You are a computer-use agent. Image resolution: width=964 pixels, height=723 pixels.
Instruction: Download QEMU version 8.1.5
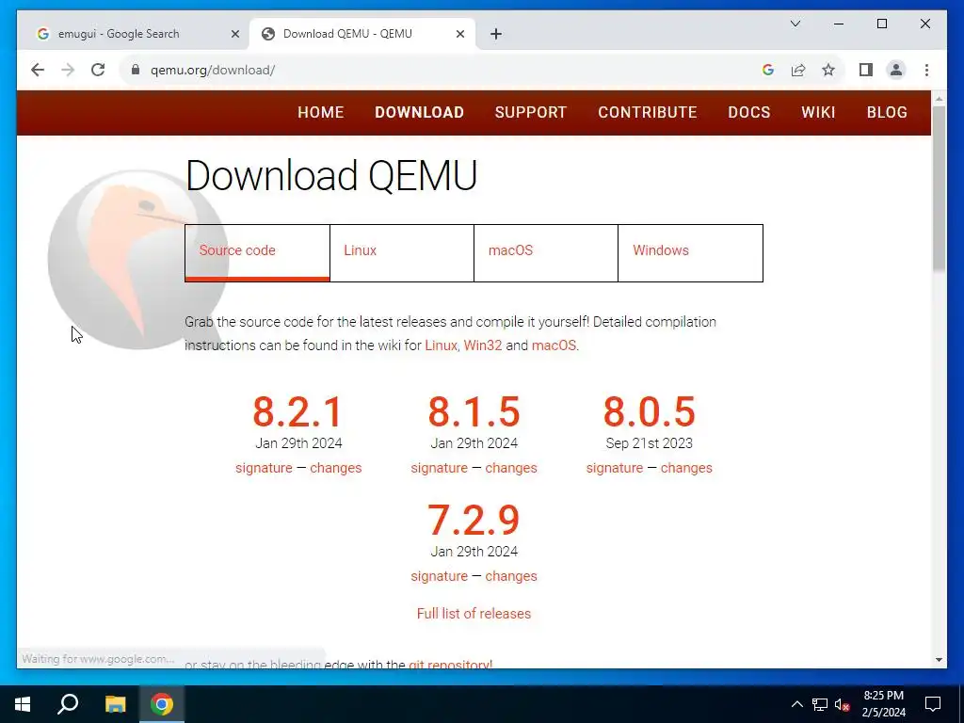click(474, 411)
